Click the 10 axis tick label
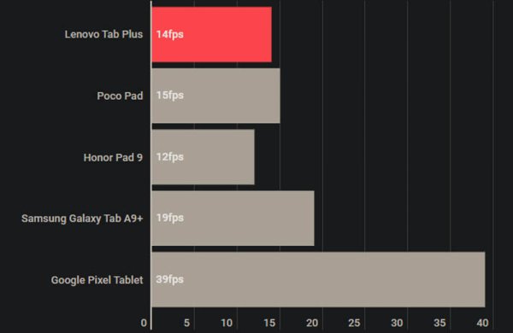513x333 pixels. [x=227, y=323]
